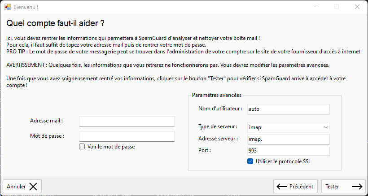Click into the Mot de passe field

(127, 136)
